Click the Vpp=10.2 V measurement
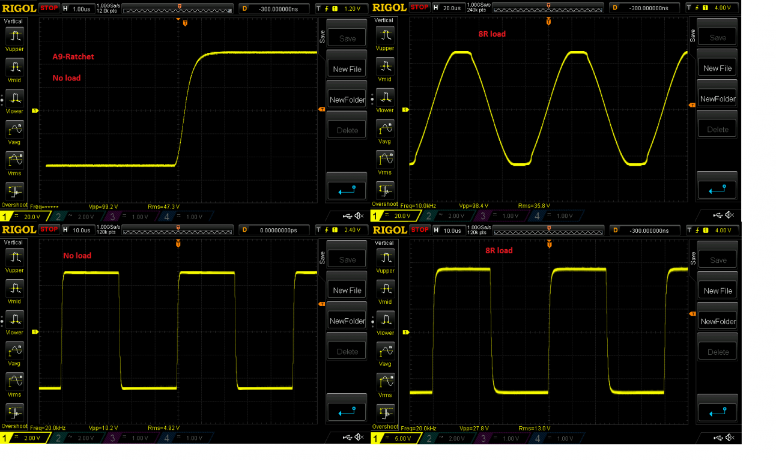This screenshot has height=461, width=776. [104, 428]
